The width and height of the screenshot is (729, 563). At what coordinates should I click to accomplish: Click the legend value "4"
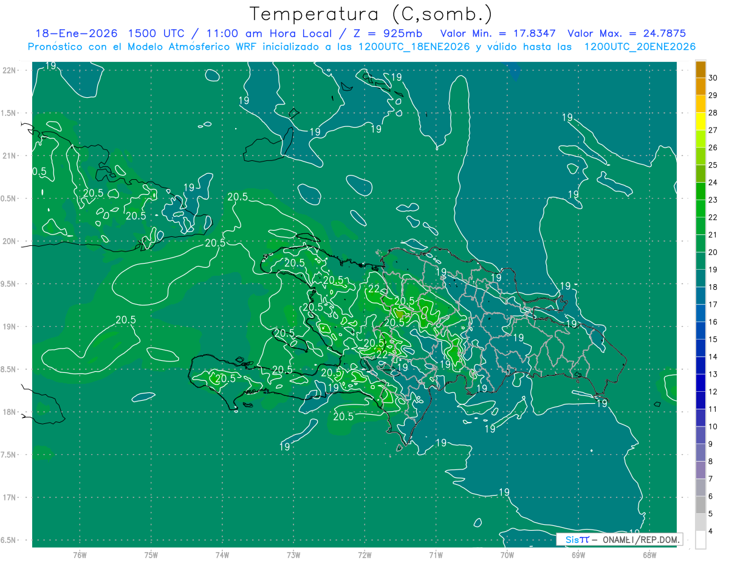pos(711,531)
